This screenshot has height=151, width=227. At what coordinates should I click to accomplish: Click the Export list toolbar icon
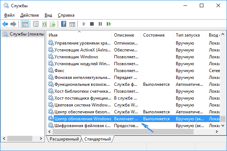53,24
